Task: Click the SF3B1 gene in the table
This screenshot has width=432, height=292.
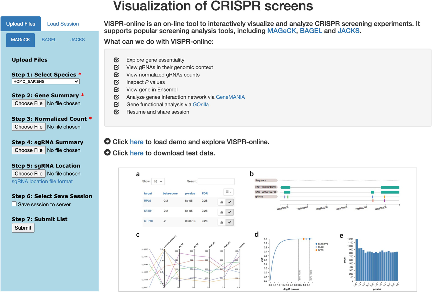Action: pos(148,211)
